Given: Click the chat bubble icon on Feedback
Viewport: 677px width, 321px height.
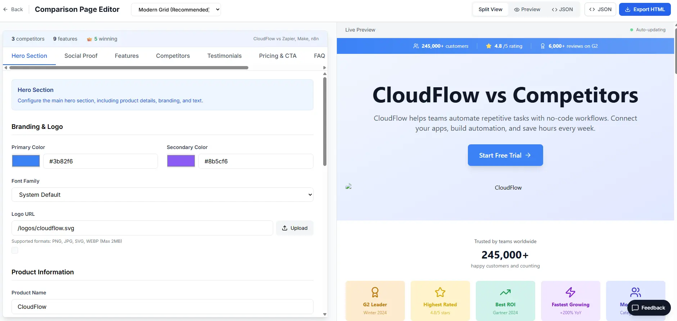Looking at the screenshot, I should point(636,308).
